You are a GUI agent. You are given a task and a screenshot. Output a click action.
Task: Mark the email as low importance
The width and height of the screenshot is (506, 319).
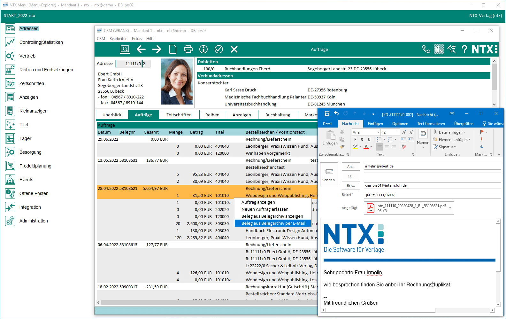point(482,147)
